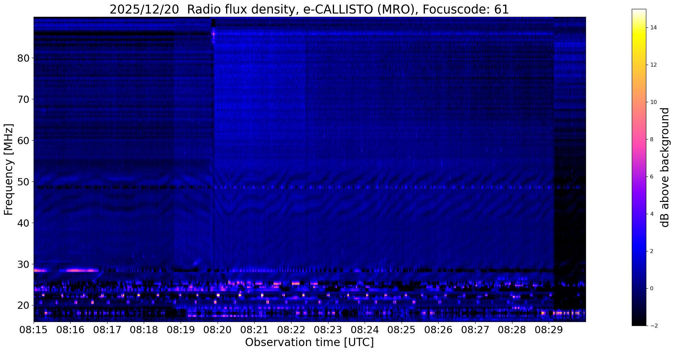
Task: Click the 'Observation time [UTC]' x-axis label
Action: coord(309,342)
